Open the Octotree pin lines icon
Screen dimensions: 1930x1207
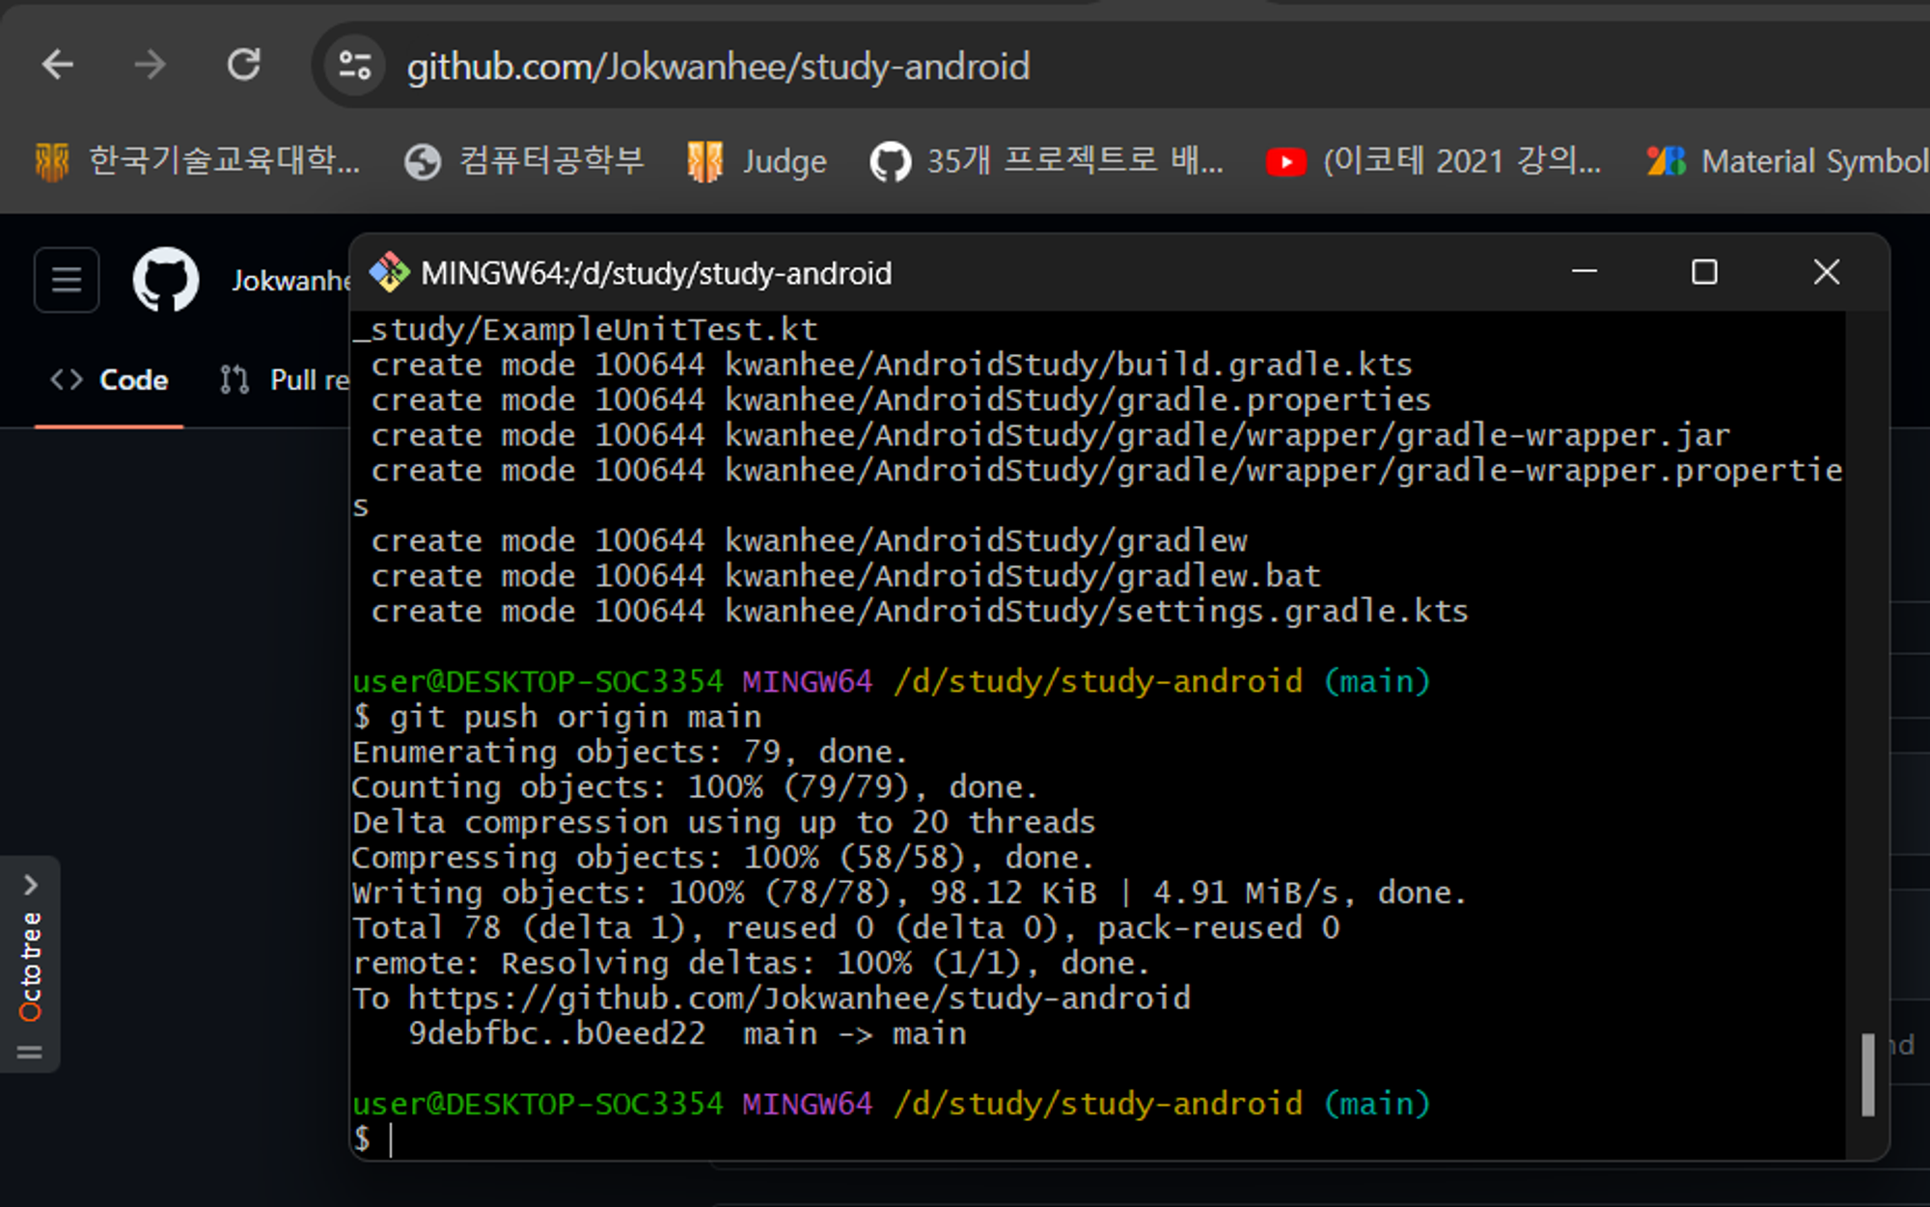[x=30, y=1052]
